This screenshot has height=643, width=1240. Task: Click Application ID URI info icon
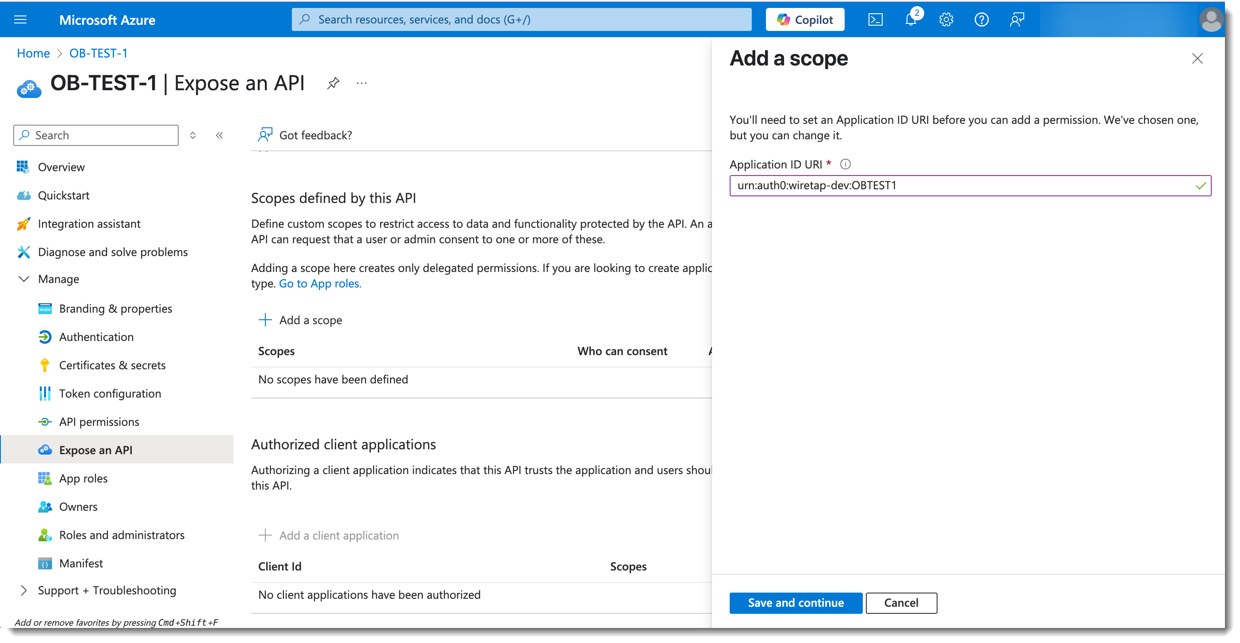(845, 165)
